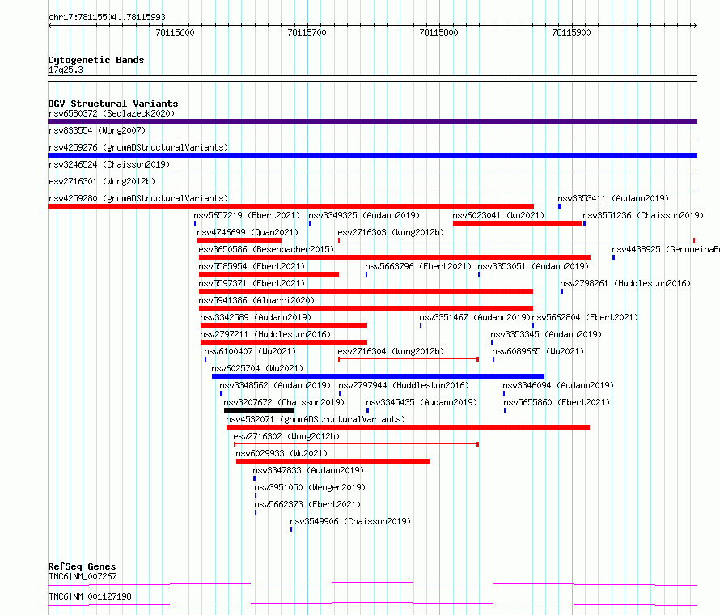720x615 pixels.
Task: Click nsv5662804 (Ebert2021) label
Action: [585, 317]
